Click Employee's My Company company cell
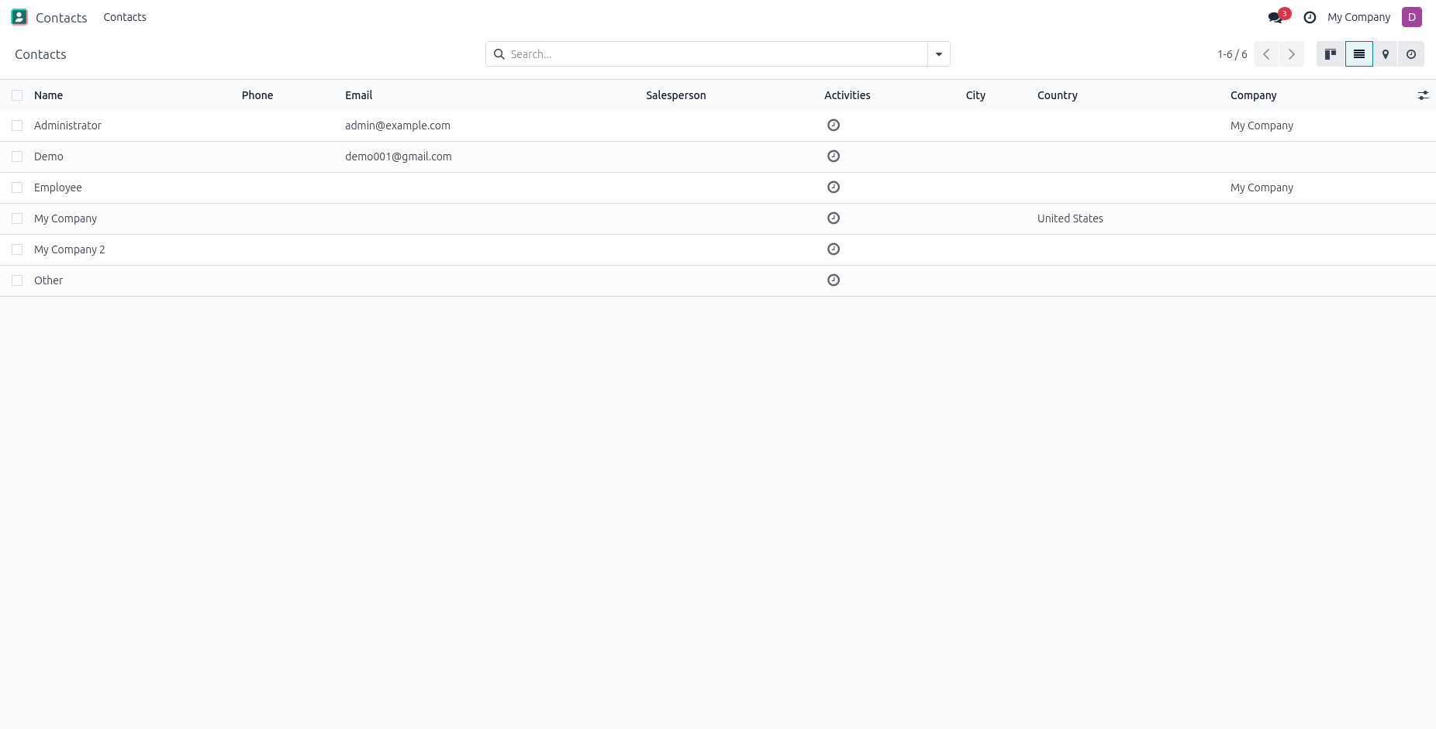This screenshot has height=729, width=1436. point(1262,187)
